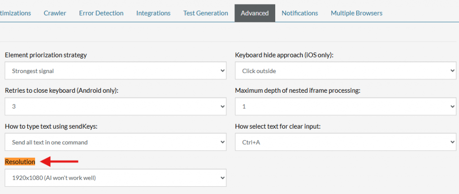Click the Element priorization strategy label
The height and width of the screenshot is (194, 459).
[x=46, y=55]
